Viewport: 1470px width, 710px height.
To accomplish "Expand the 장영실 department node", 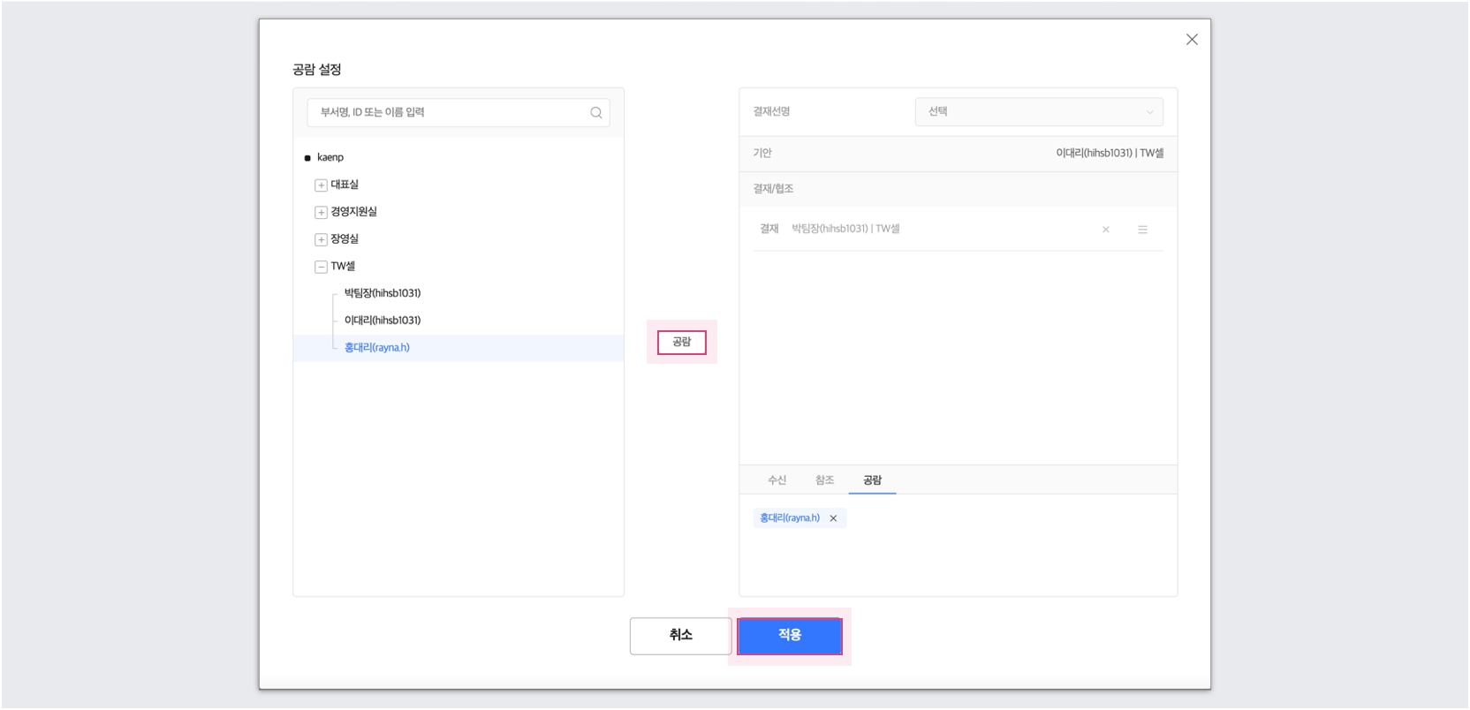I will coord(321,240).
